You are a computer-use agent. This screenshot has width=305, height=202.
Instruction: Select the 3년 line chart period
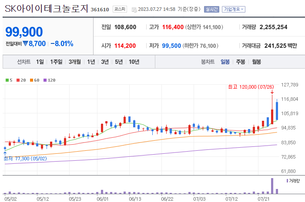point(105,62)
